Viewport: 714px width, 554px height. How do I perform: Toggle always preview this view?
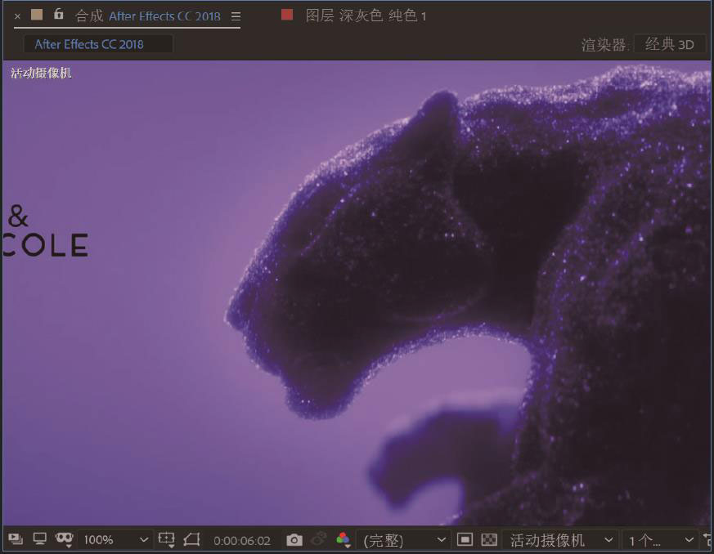[16, 539]
